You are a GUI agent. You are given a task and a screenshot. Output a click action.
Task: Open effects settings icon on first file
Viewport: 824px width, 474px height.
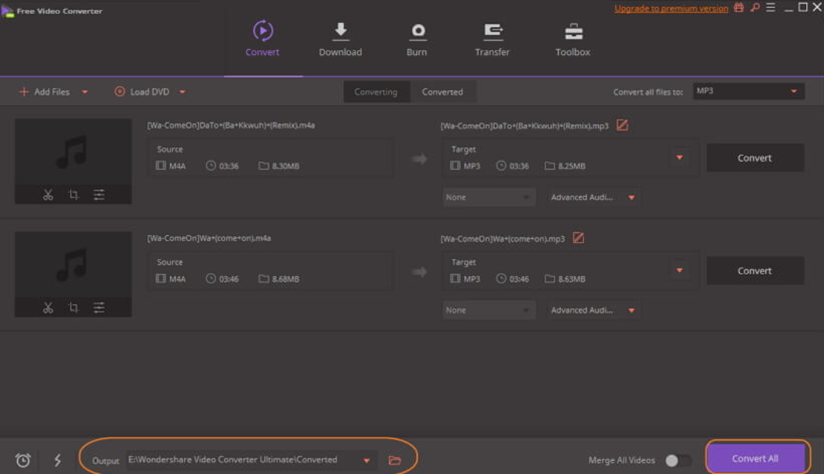pyautogui.click(x=99, y=195)
